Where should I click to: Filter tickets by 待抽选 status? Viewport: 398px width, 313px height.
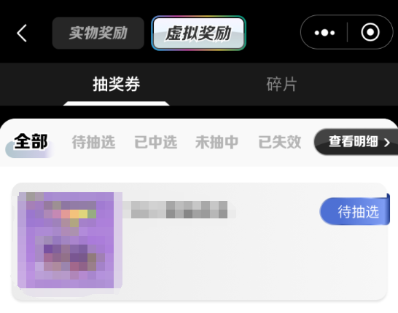point(93,142)
